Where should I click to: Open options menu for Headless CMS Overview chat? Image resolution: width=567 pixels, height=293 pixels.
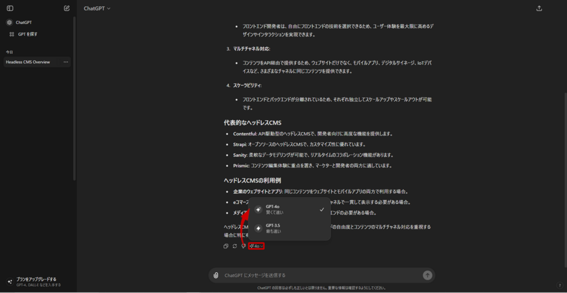tap(66, 62)
